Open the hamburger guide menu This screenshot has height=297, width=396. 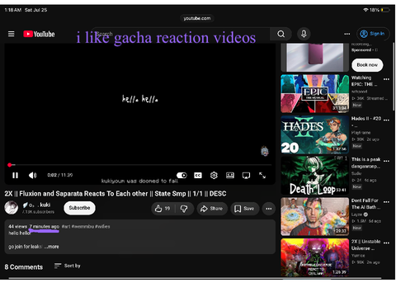pos(12,34)
